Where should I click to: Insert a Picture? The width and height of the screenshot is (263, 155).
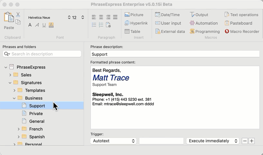click(x=134, y=15)
